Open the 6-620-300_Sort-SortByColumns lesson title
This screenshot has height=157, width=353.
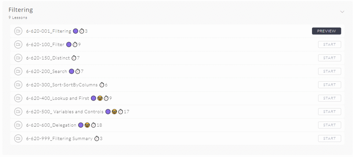(62, 85)
